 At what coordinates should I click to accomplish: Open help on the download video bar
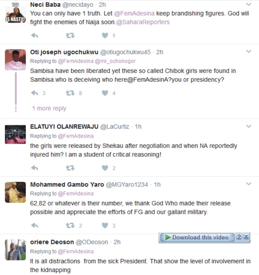click(x=239, y=237)
